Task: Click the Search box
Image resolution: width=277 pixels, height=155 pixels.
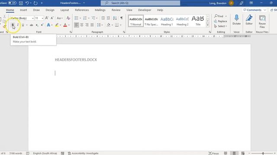Action: pos(140,3)
